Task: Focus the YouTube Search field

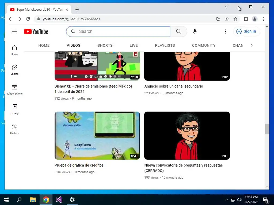Action: [x=118, y=31]
